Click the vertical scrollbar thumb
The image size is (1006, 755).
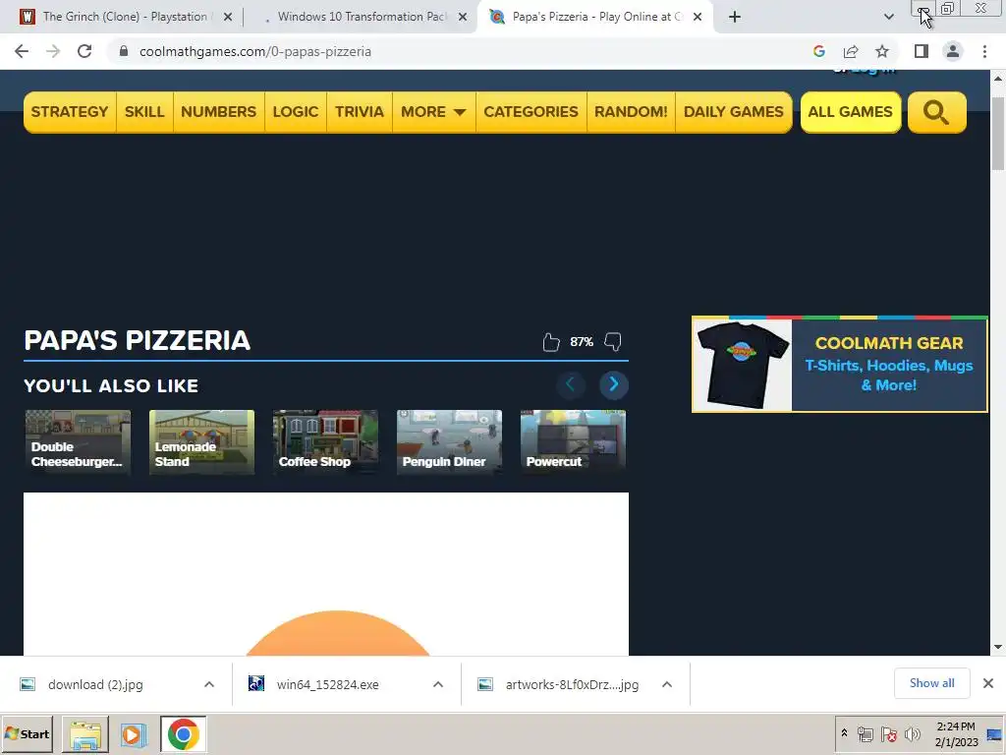(998, 134)
